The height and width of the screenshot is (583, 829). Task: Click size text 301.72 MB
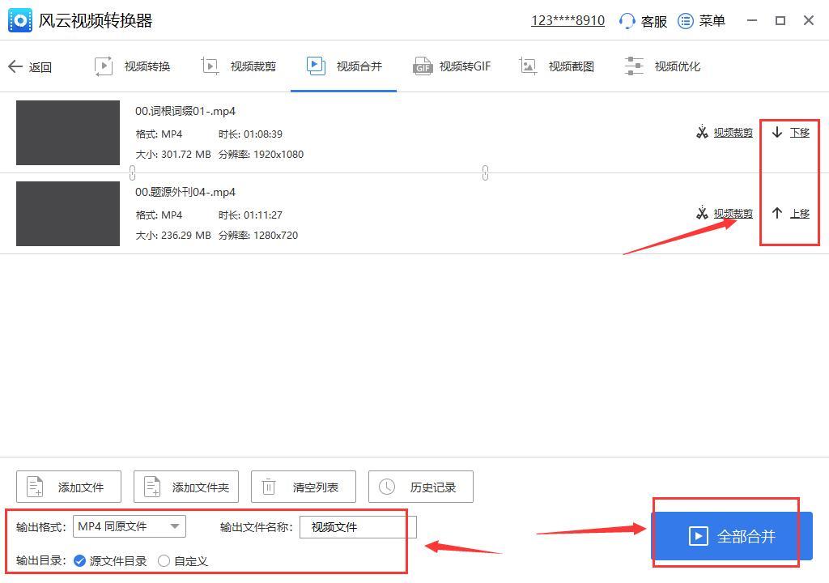click(x=185, y=155)
